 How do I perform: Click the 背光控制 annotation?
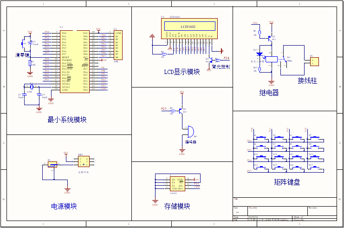tap(221, 67)
